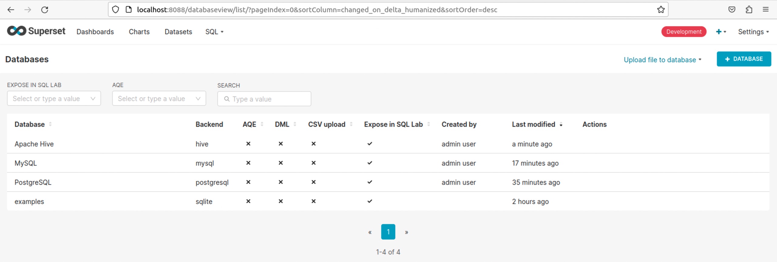Viewport: 777px width, 262px height.
Task: Click 'a minute ago' last modified cell
Action: pyautogui.click(x=532, y=144)
